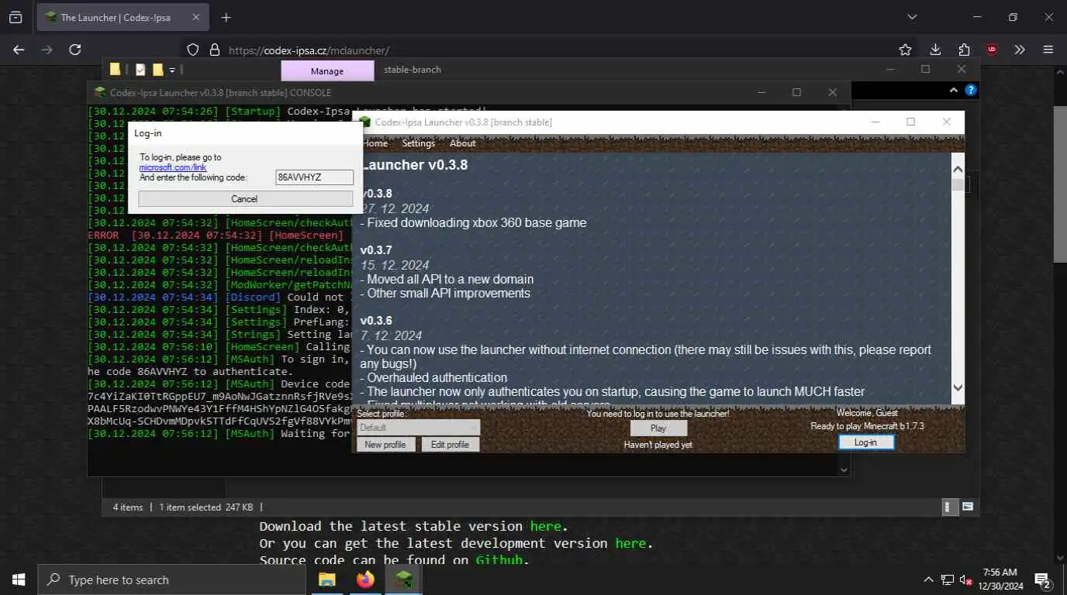Select the 86AVVHYZ code field

pyautogui.click(x=314, y=177)
